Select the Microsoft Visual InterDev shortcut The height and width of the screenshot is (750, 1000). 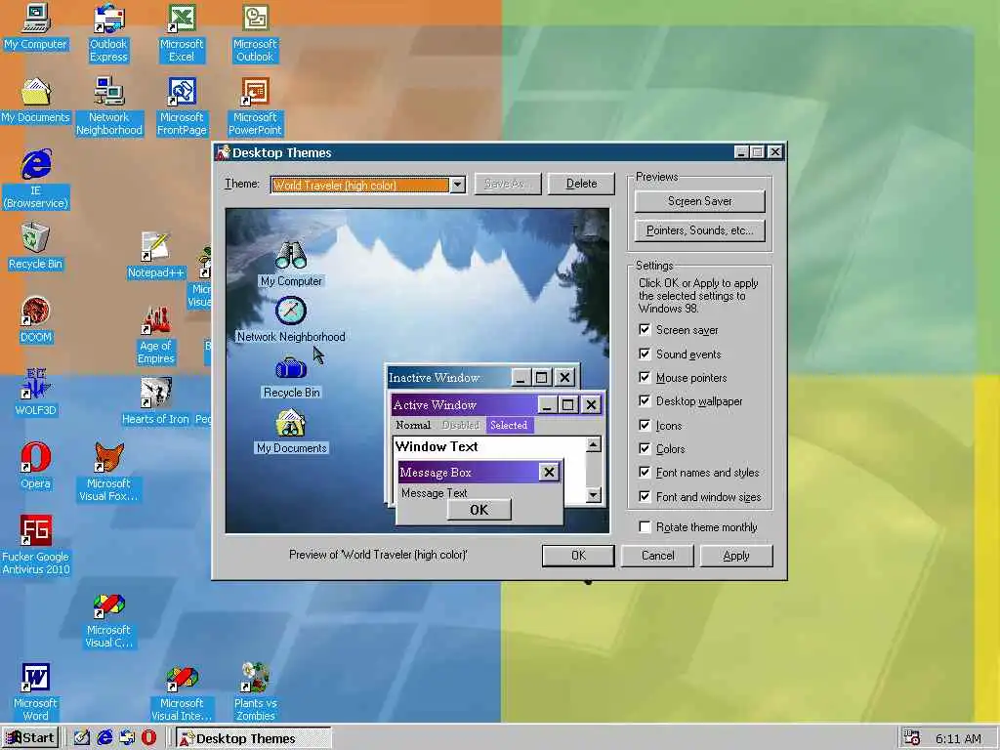182,692
